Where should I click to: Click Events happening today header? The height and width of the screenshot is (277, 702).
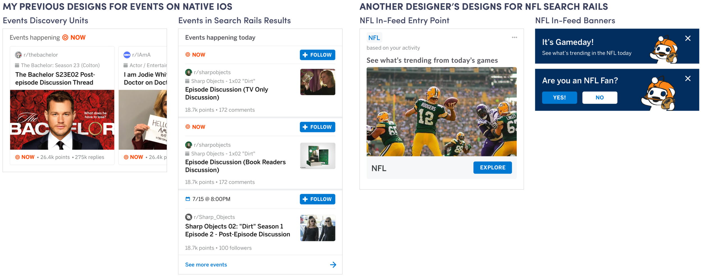pyautogui.click(x=220, y=38)
